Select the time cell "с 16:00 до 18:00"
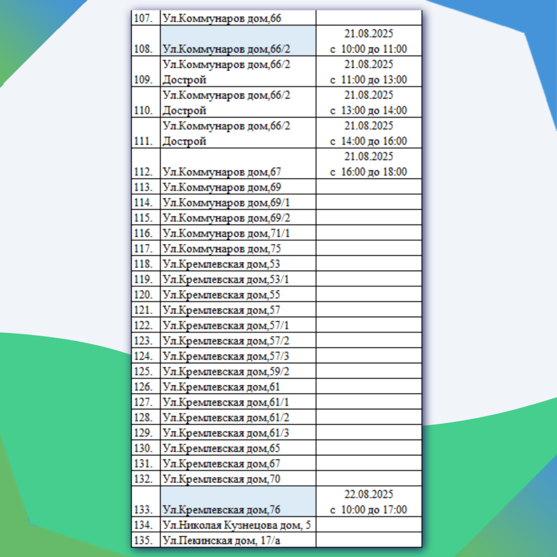 point(369,164)
